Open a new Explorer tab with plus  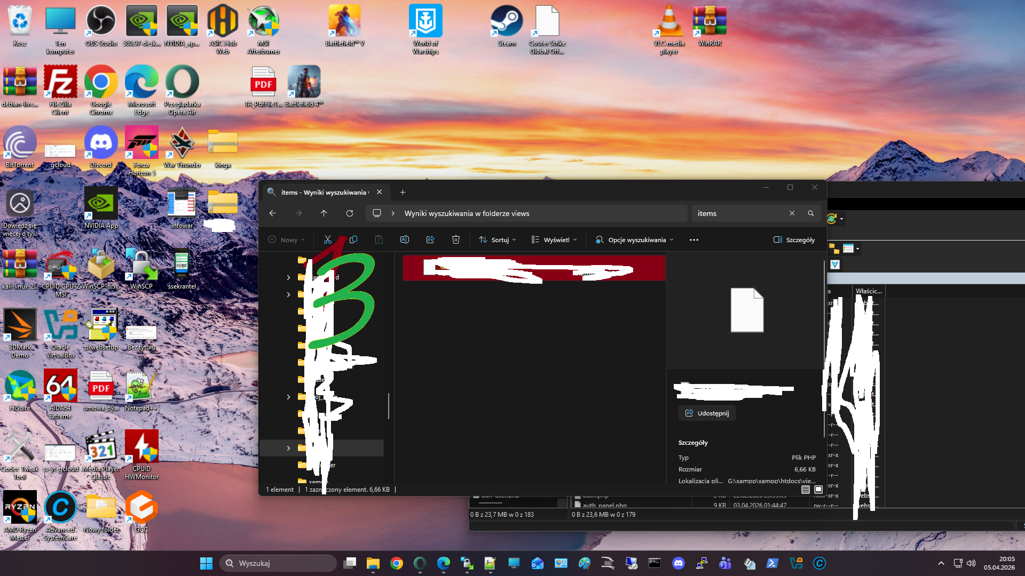click(x=403, y=193)
